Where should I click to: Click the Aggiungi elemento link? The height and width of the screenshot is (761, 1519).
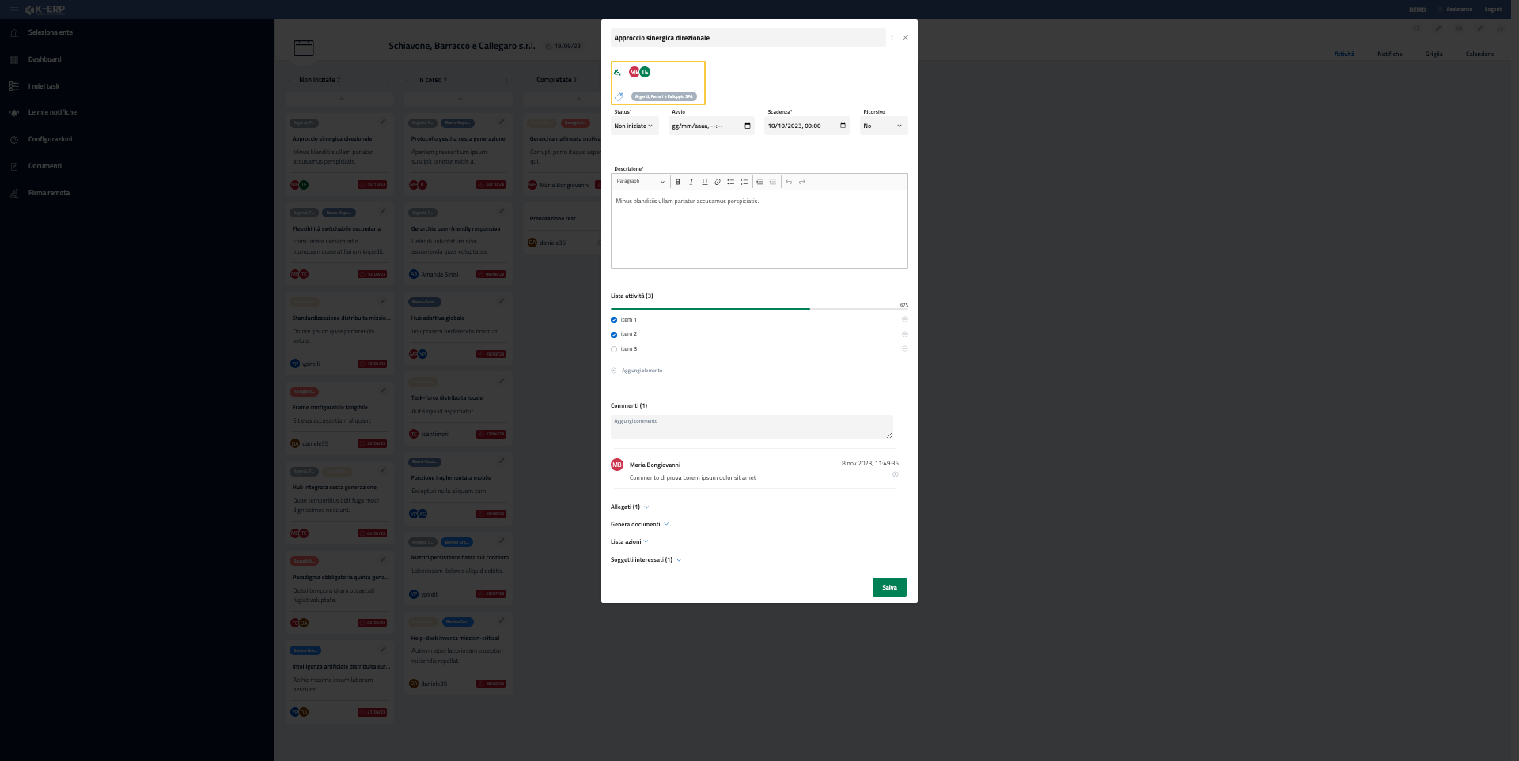click(641, 371)
